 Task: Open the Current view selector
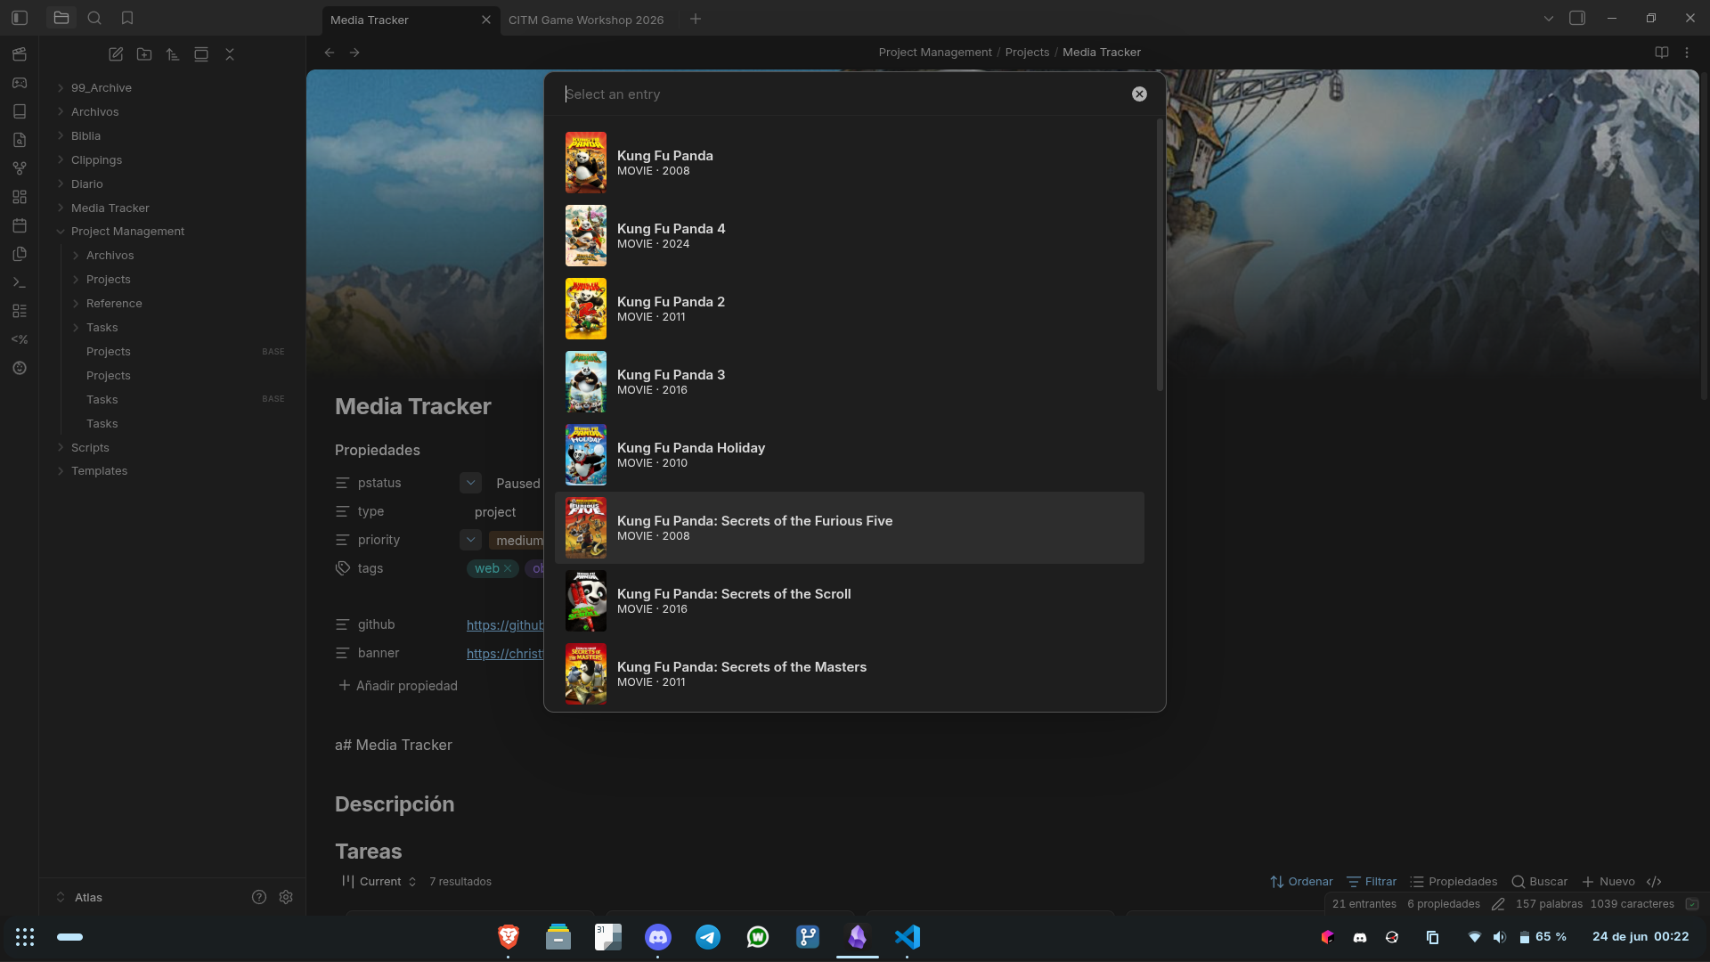click(379, 882)
